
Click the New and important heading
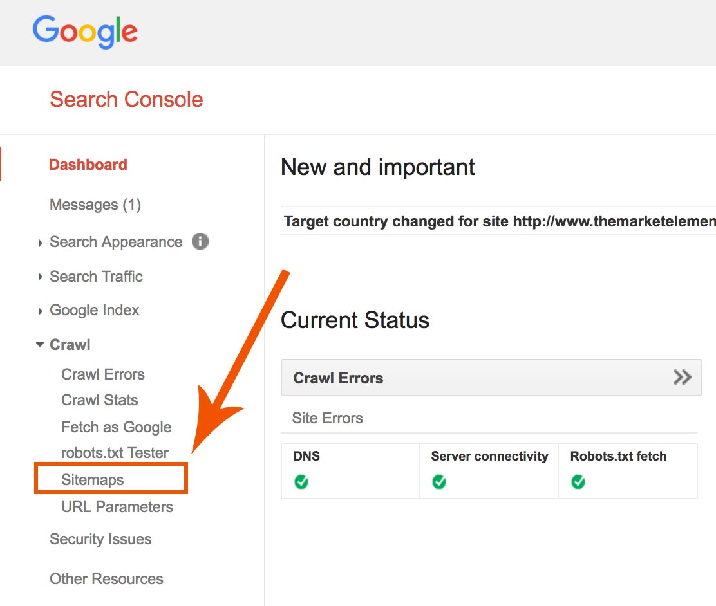coord(377,167)
